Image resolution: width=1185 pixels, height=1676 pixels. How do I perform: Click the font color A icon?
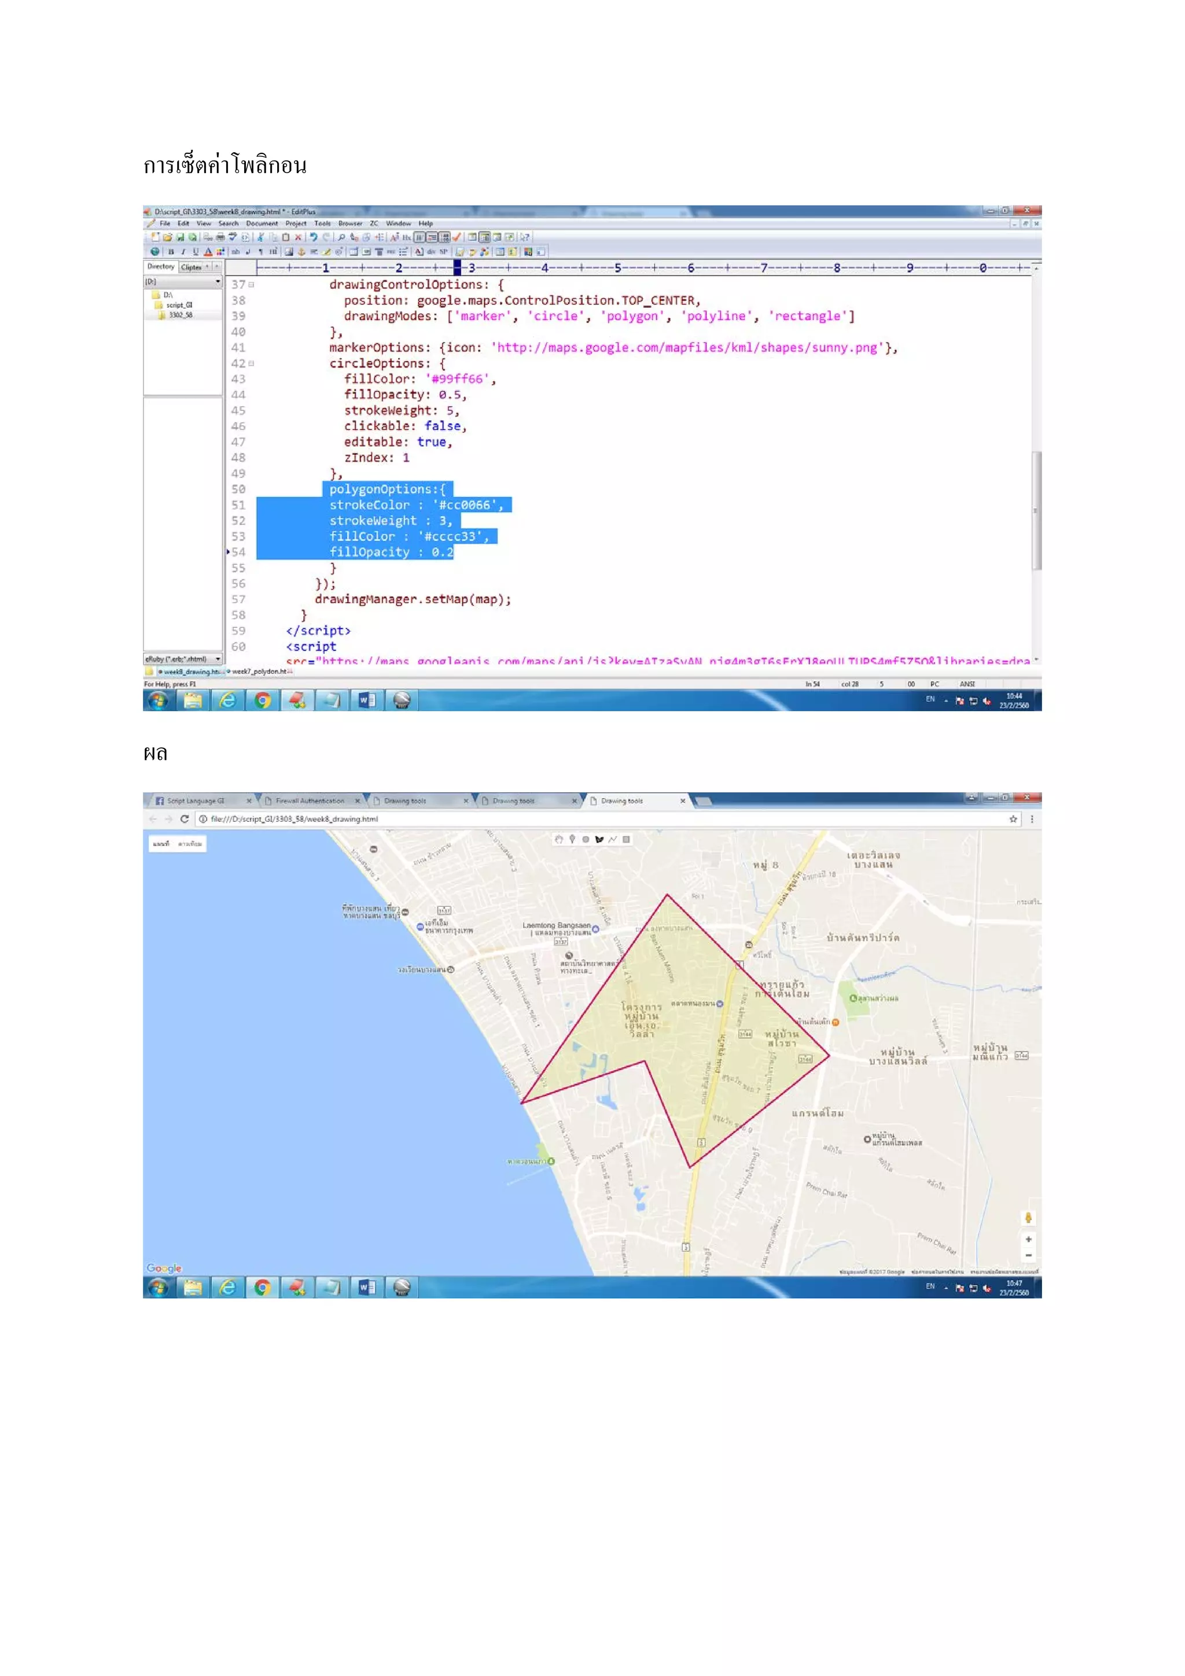click(208, 252)
